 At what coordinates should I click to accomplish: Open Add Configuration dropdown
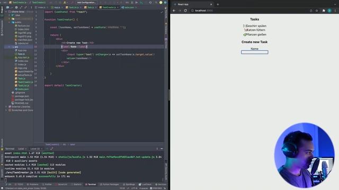86,2
